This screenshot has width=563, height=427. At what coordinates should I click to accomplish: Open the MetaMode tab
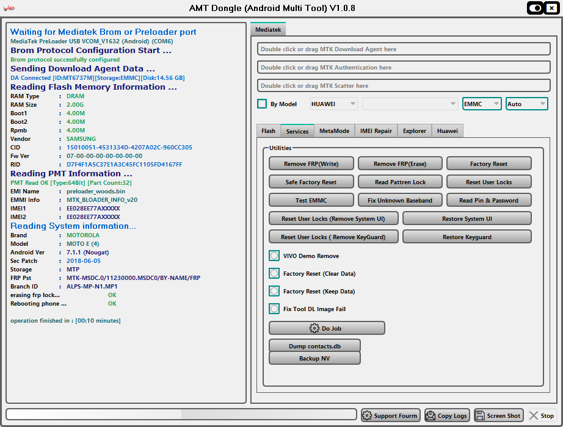[334, 131]
